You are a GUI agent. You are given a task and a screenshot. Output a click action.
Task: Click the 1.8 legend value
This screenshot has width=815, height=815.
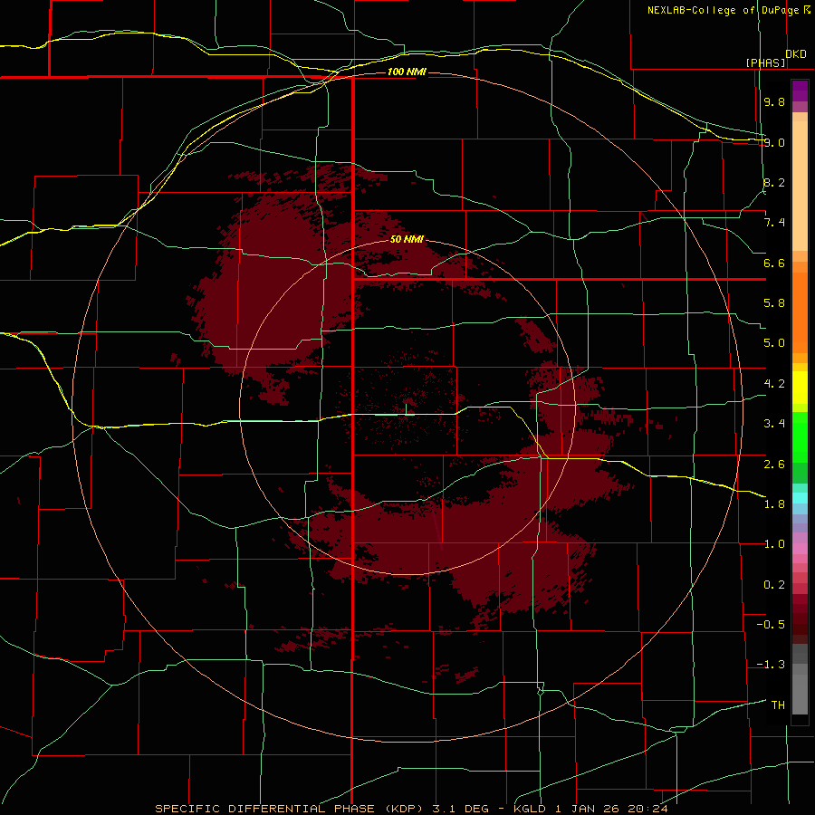coord(774,504)
